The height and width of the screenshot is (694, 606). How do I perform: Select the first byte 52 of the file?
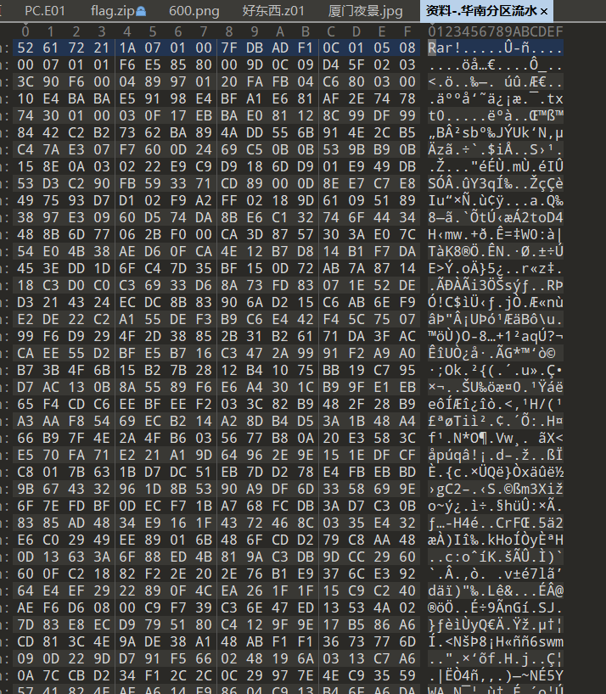coord(25,48)
